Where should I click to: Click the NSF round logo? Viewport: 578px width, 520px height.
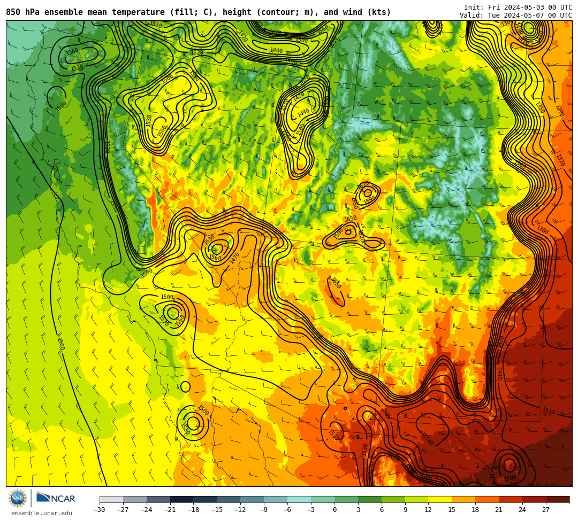pyautogui.click(x=18, y=499)
